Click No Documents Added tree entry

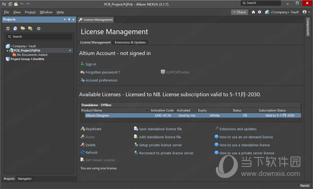coord(32,55)
